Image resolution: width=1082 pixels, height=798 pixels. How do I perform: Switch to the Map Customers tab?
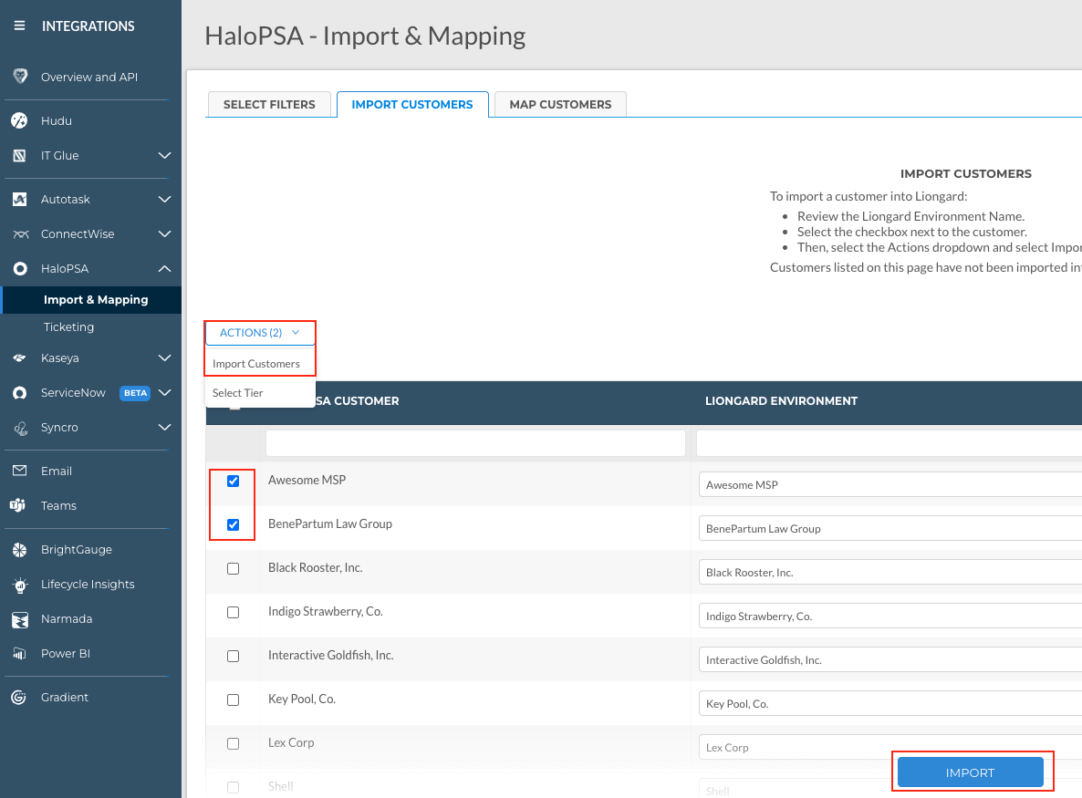pyautogui.click(x=560, y=104)
